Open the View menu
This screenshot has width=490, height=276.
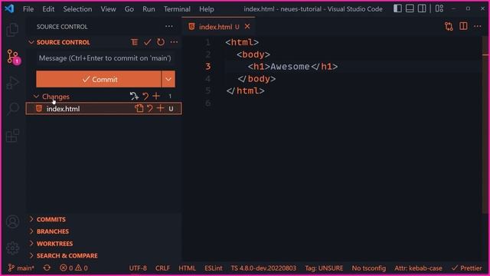click(x=108, y=8)
